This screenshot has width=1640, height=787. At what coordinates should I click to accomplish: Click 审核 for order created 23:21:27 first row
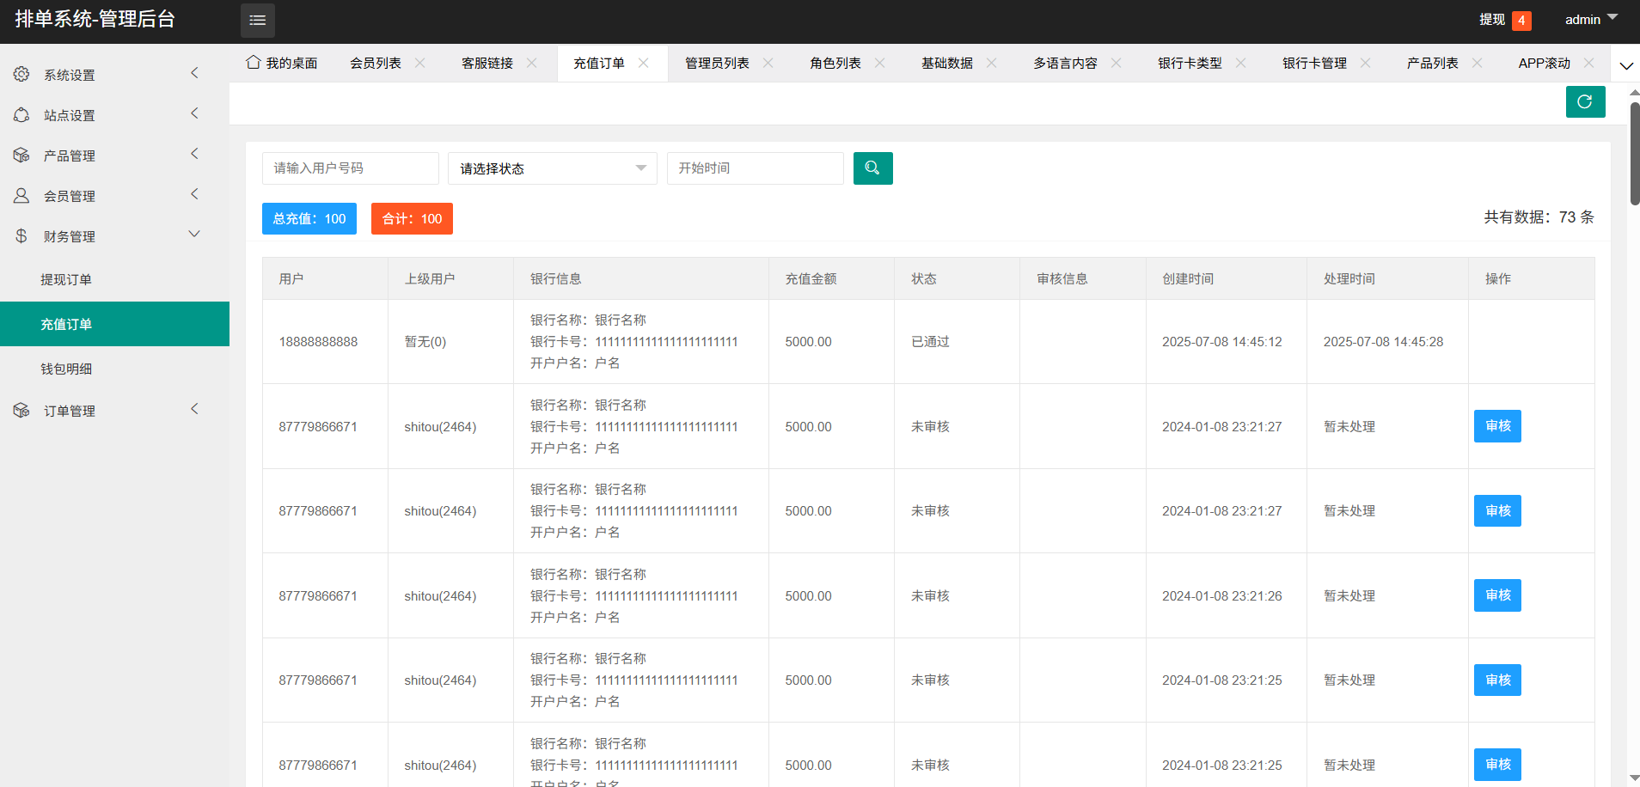[1497, 426]
